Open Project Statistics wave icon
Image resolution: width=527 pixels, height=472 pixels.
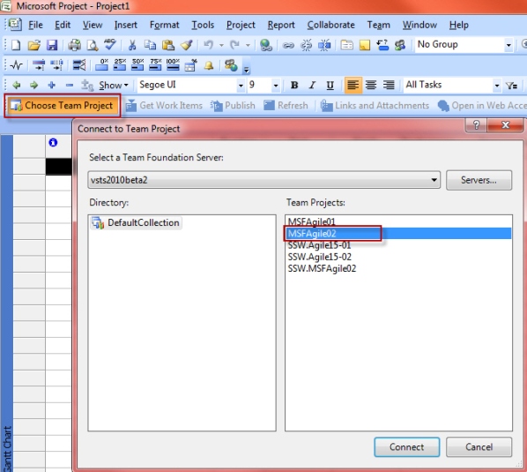pyautogui.click(x=17, y=65)
